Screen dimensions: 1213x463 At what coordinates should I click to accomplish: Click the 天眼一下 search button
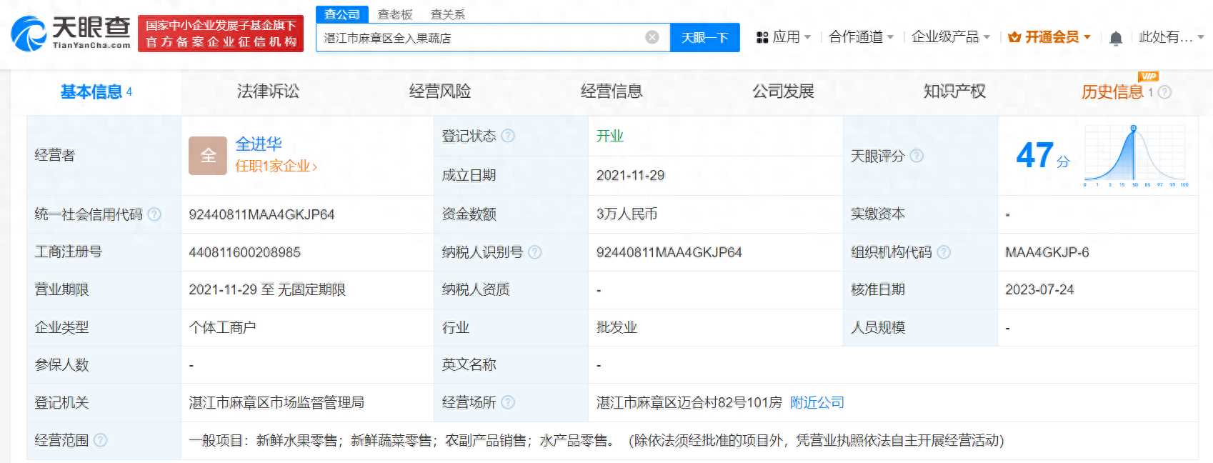(x=704, y=38)
